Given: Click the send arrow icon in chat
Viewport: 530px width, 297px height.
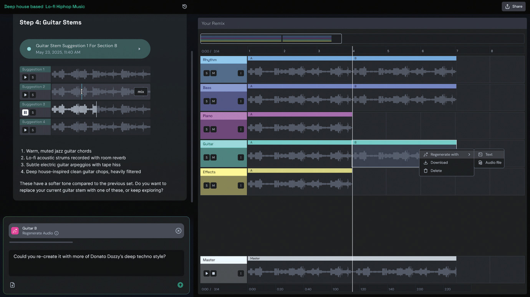Looking at the screenshot, I should point(180,285).
